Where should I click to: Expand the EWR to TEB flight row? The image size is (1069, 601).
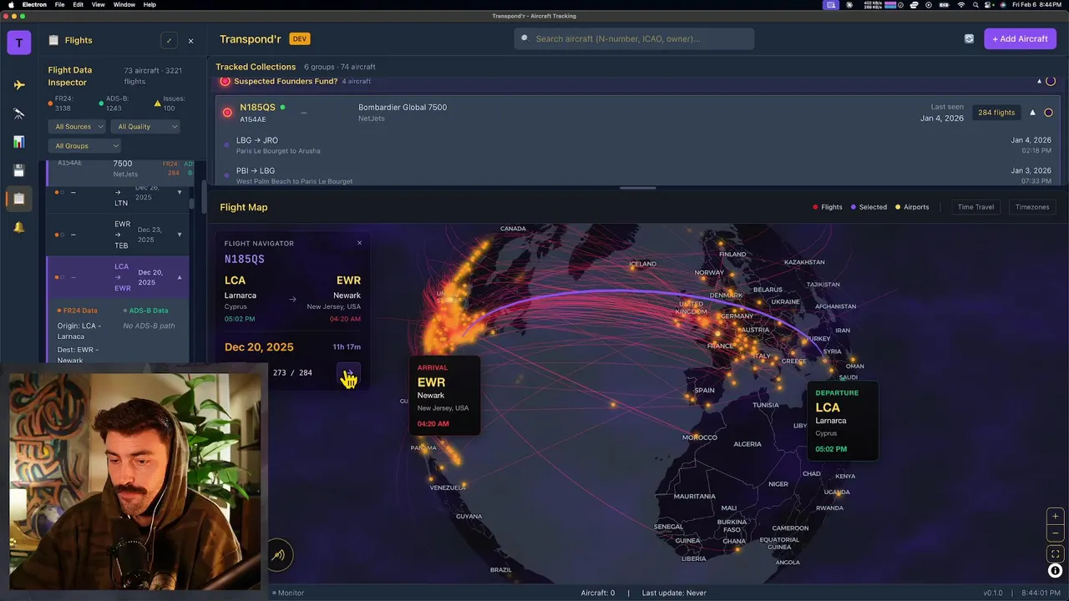(180, 235)
